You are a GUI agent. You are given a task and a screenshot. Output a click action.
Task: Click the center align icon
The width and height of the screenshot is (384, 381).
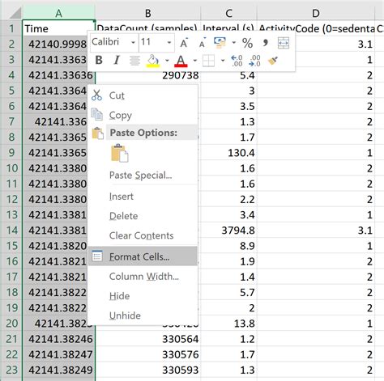tap(134, 61)
